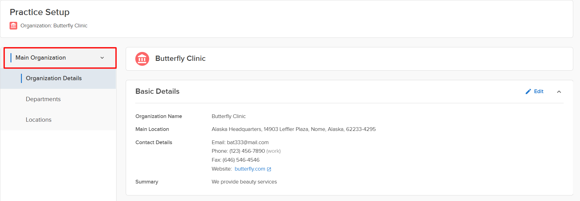Click the organization icon beside Butterfly Clinic heading
The width and height of the screenshot is (580, 201).
[x=142, y=59]
